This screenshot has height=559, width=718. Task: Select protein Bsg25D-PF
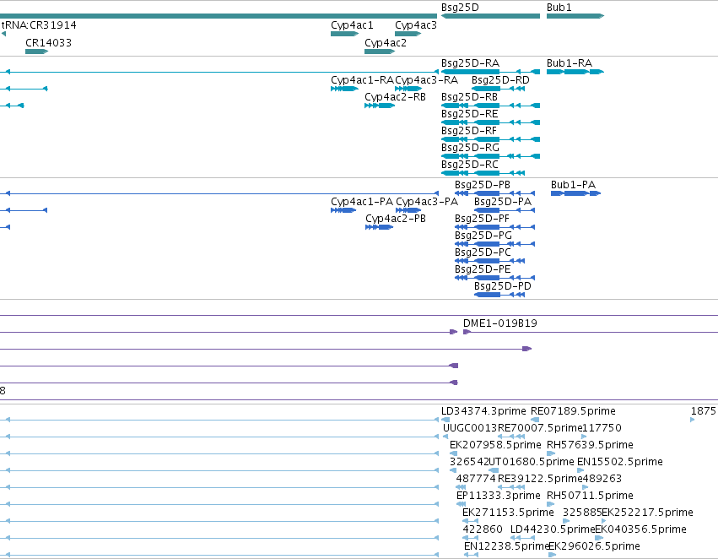[494, 227]
